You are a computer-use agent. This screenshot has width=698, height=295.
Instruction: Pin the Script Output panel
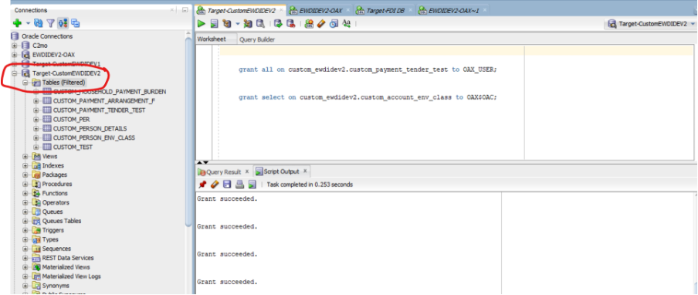point(202,185)
